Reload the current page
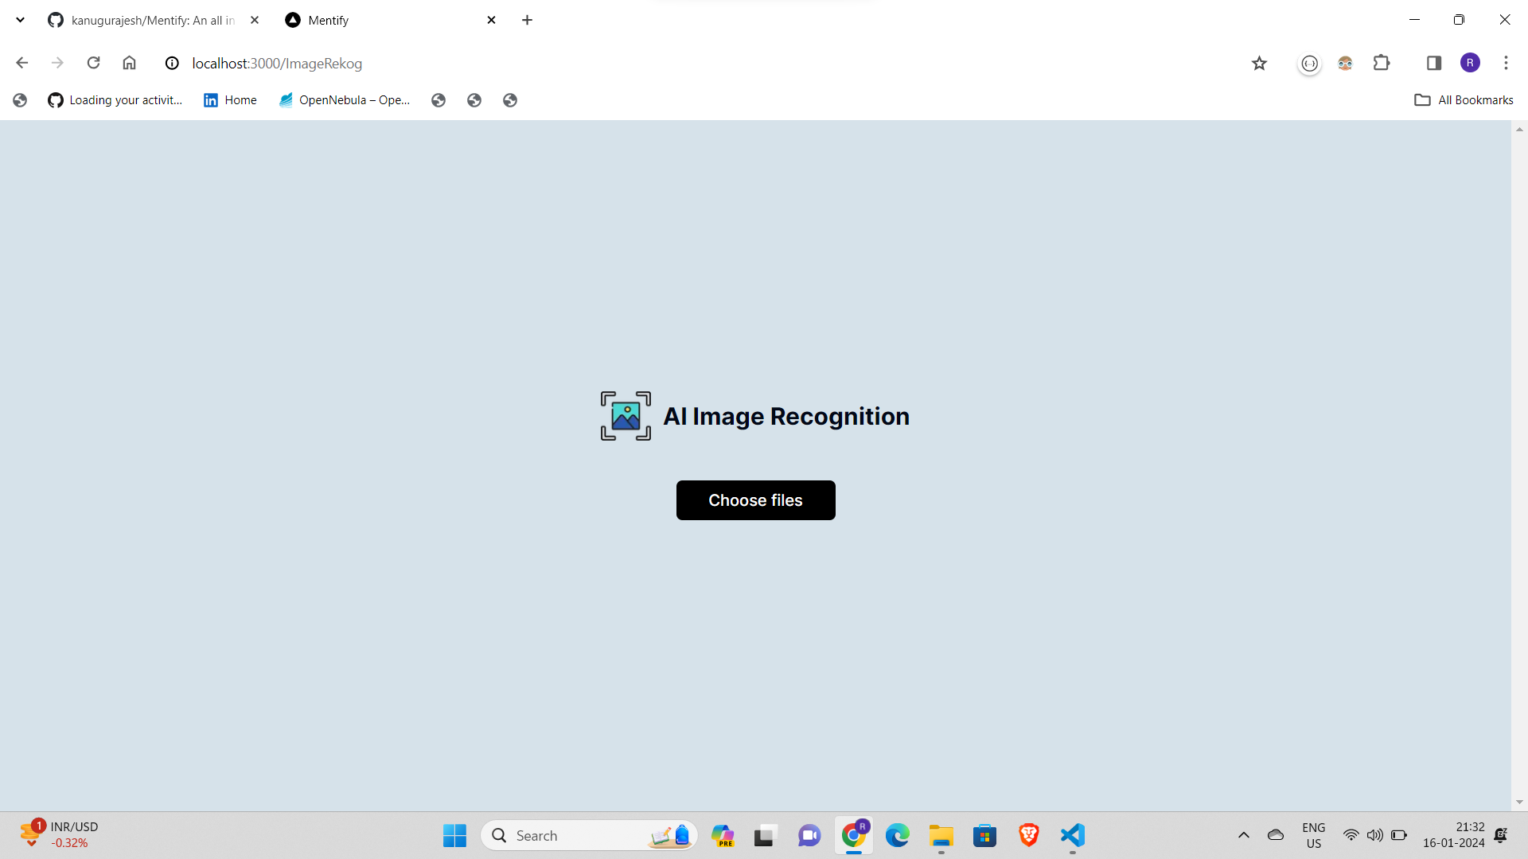Screen dimensions: 1528x859 93,63
